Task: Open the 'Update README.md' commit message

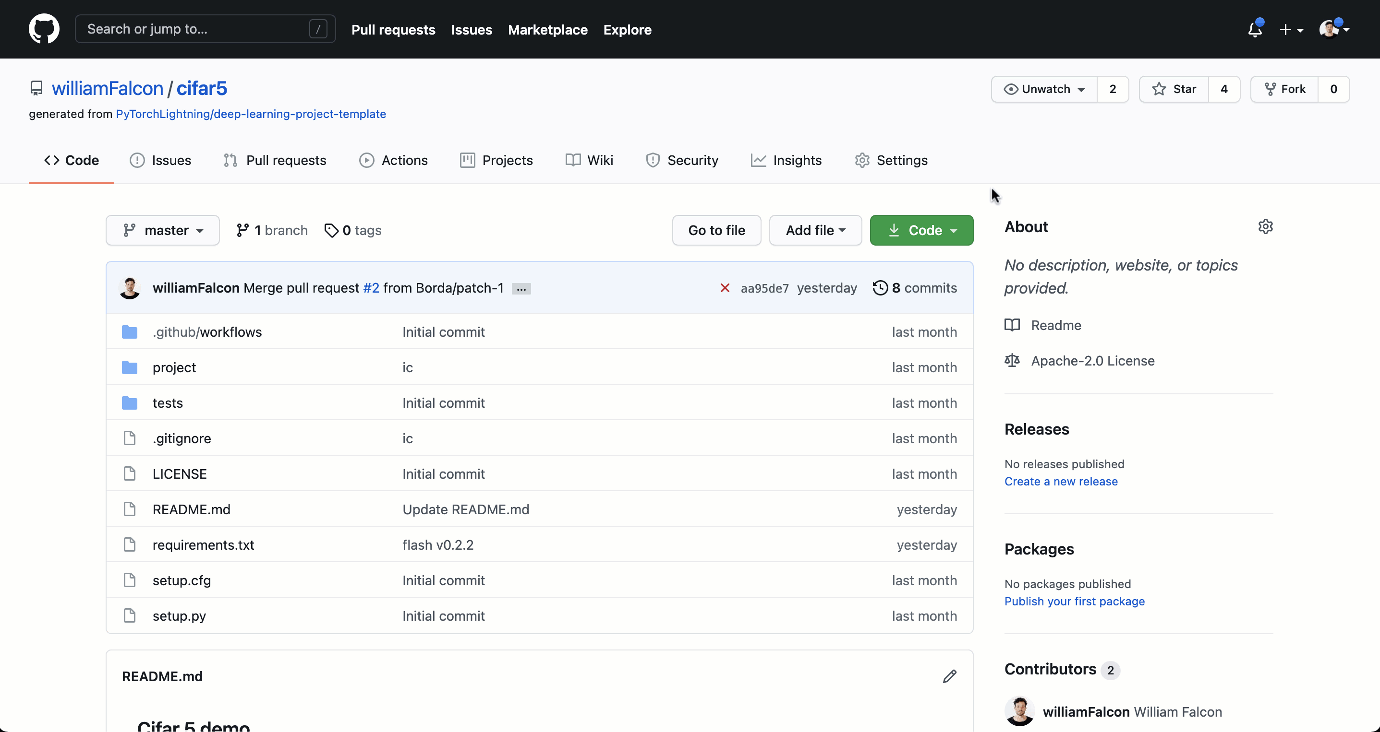Action: [466, 509]
